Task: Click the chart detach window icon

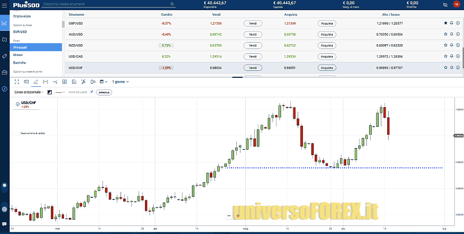Action: 26,82
